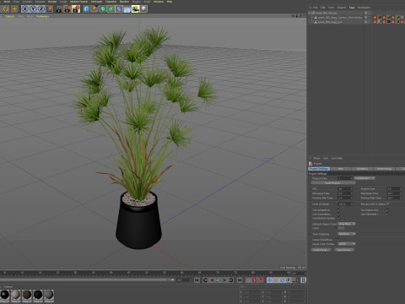This screenshot has width=405, height=304.
Task: Switch to the Dynamics tab
Action: 362,169
